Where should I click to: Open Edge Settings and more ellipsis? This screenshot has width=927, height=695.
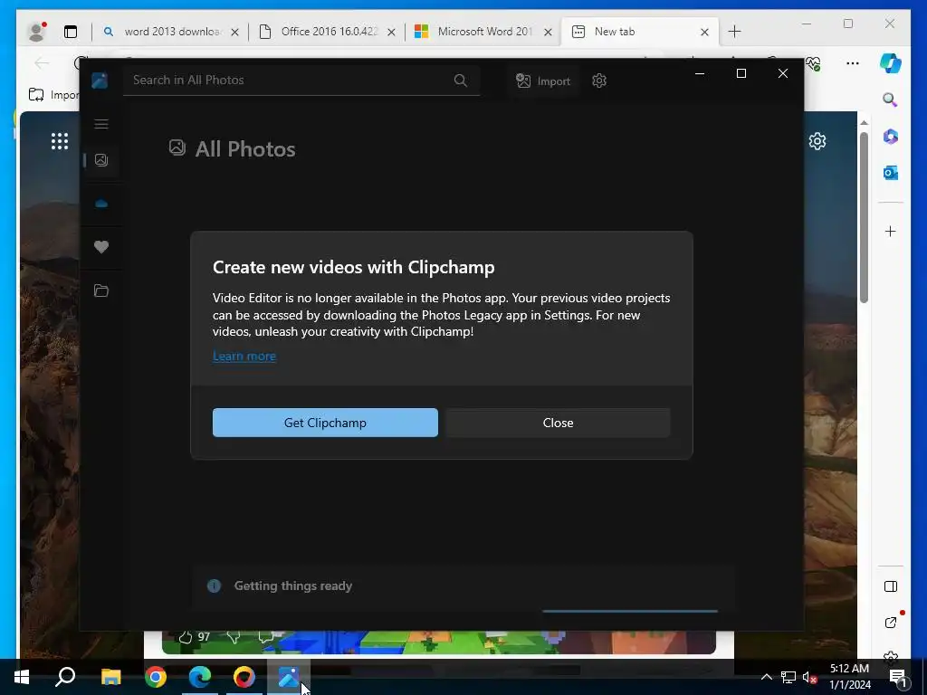[852, 63]
